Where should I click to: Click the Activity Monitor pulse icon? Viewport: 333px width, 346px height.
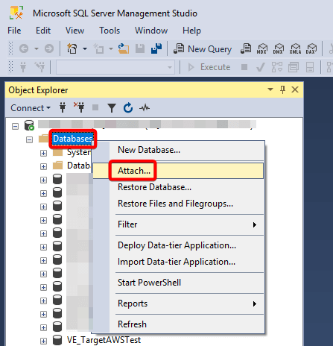[x=145, y=108]
